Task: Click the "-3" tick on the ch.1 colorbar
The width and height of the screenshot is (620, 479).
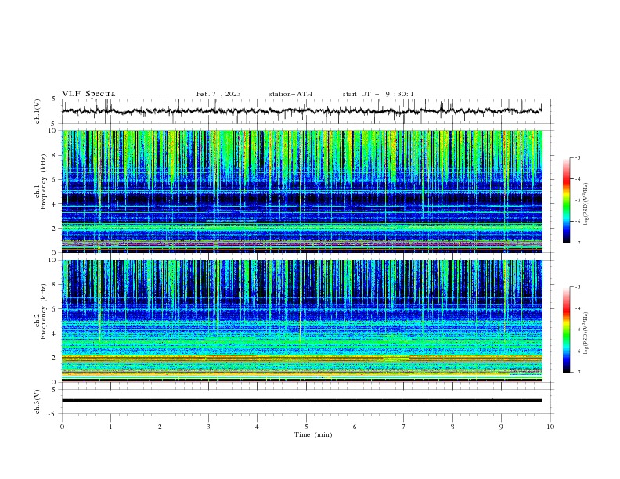Action: 577,157
